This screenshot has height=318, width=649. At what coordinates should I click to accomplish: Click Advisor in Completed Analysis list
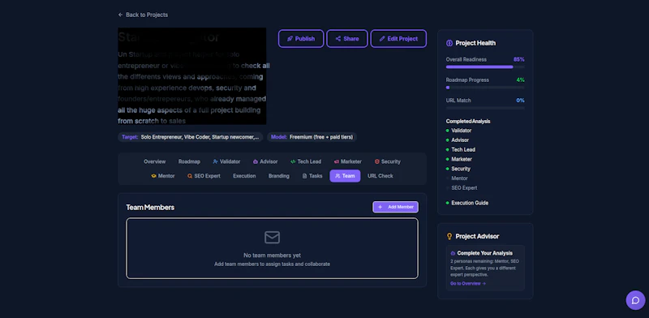[x=460, y=140]
